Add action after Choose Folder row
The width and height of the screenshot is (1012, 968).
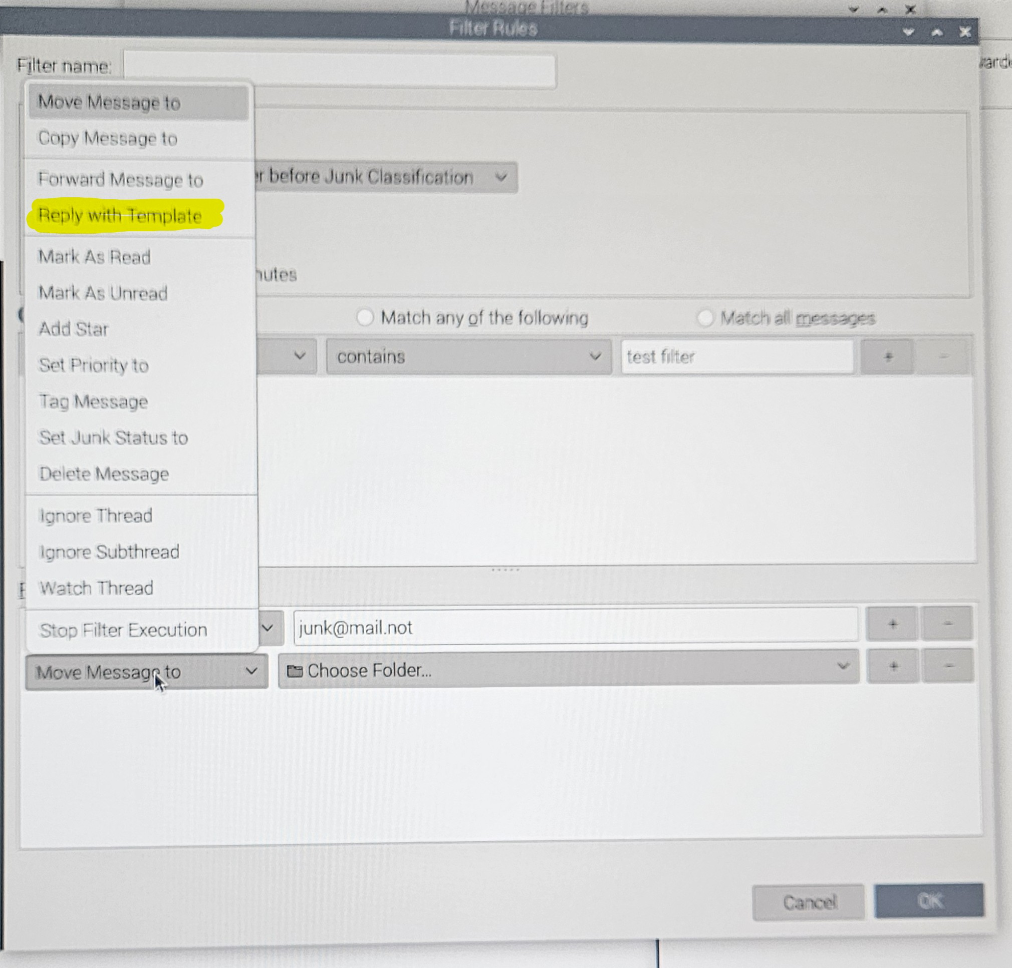click(x=893, y=666)
